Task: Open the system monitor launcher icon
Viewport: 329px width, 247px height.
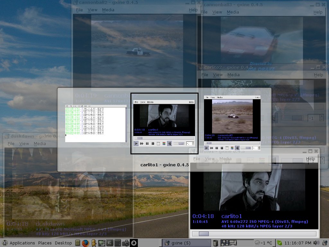Action: tap(102, 243)
